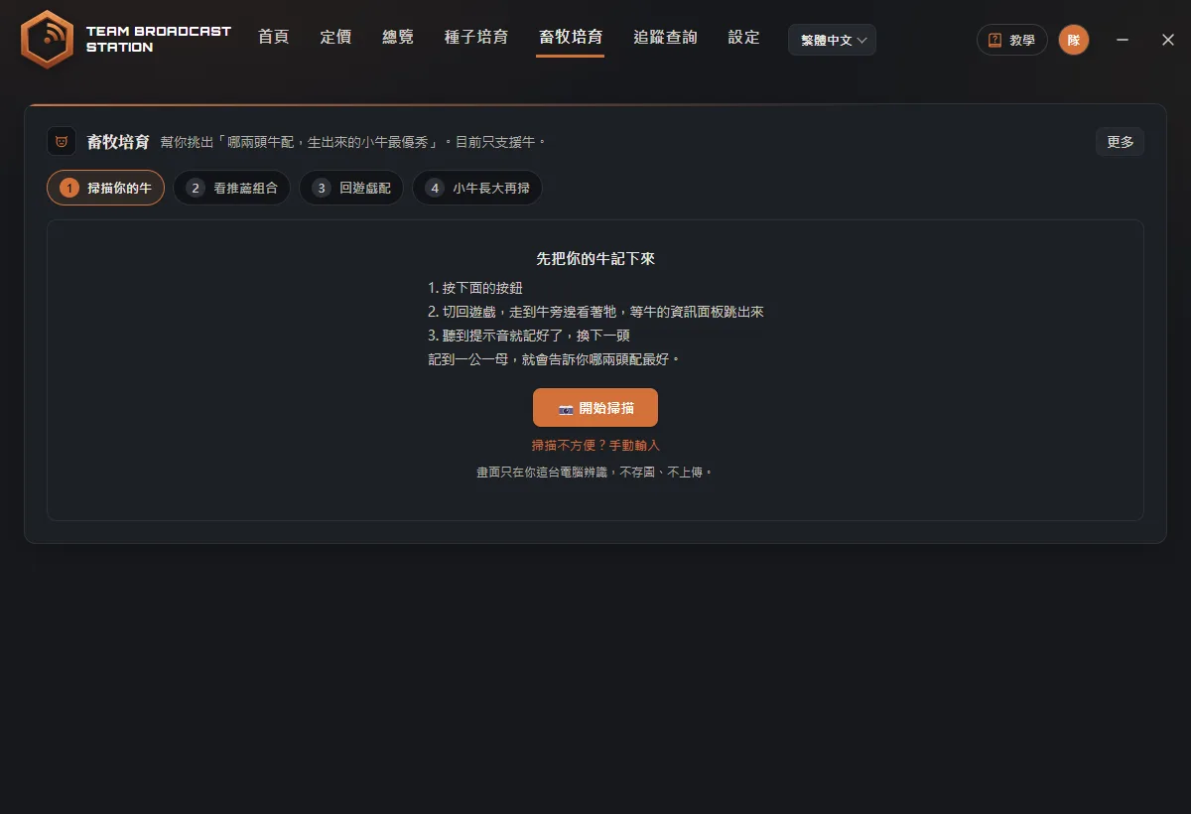
Task: Click the 掃描不方便？手動輸入 link
Action: tap(595, 446)
